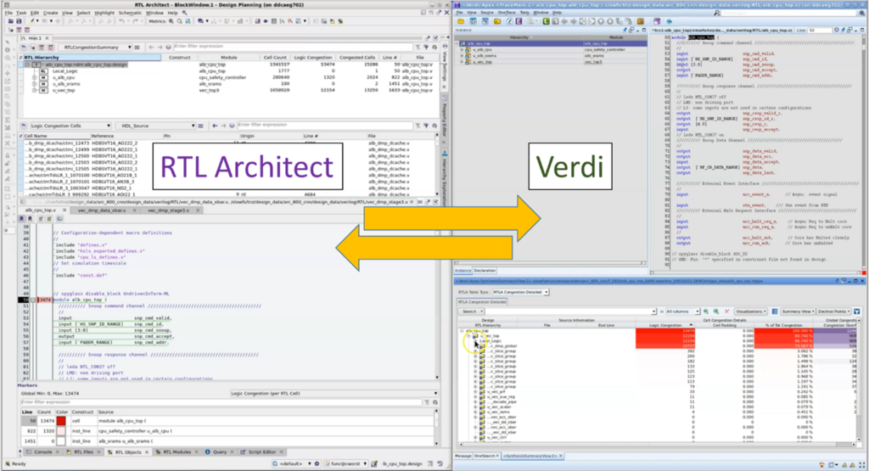Select u_vec_prf row in Verdi congestion table
Viewport: 869px width, 471px height.
tap(496, 392)
